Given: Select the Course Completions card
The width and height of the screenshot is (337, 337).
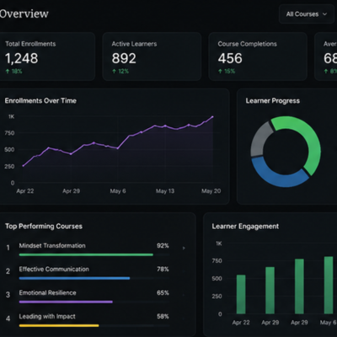Looking at the screenshot, I should point(258,56).
